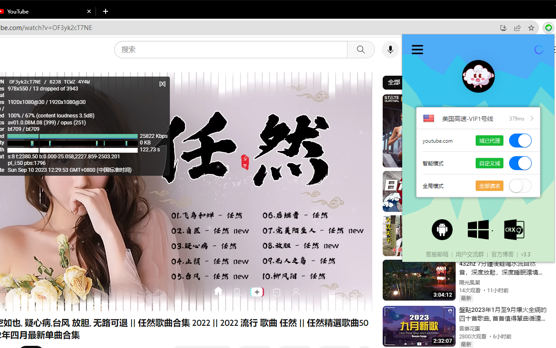Click the home icon on the video overlay
This screenshot has height=348, width=556.
click(x=218, y=291)
